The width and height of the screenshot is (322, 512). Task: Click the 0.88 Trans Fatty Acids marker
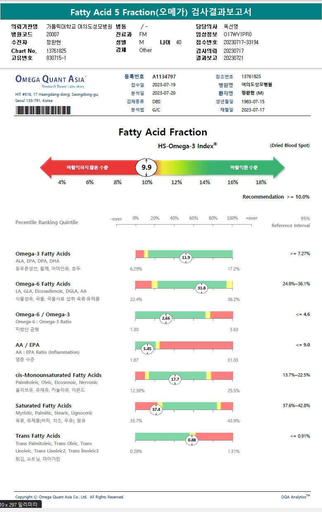click(x=192, y=440)
